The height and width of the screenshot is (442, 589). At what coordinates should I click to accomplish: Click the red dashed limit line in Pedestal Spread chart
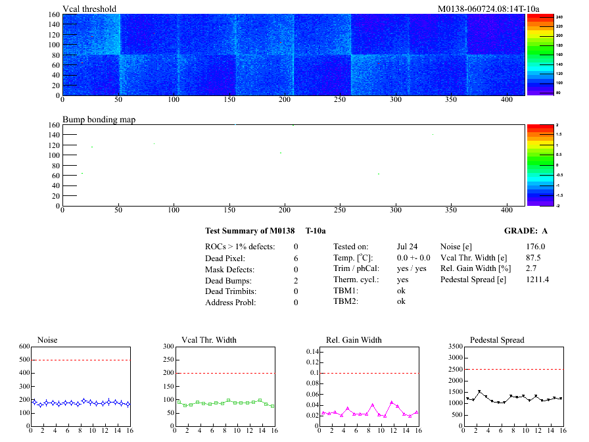tap(514, 370)
